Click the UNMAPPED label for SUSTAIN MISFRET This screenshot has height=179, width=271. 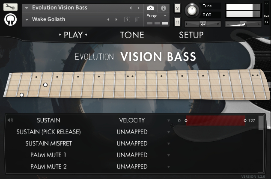pyautogui.click(x=132, y=143)
